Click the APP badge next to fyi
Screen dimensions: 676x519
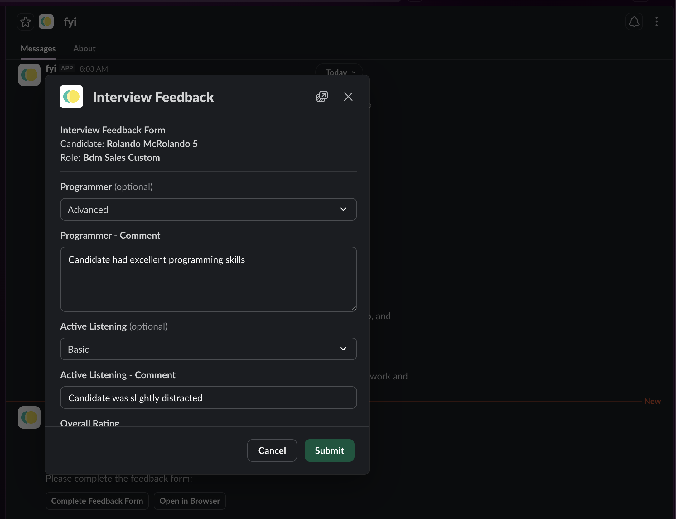tap(67, 68)
